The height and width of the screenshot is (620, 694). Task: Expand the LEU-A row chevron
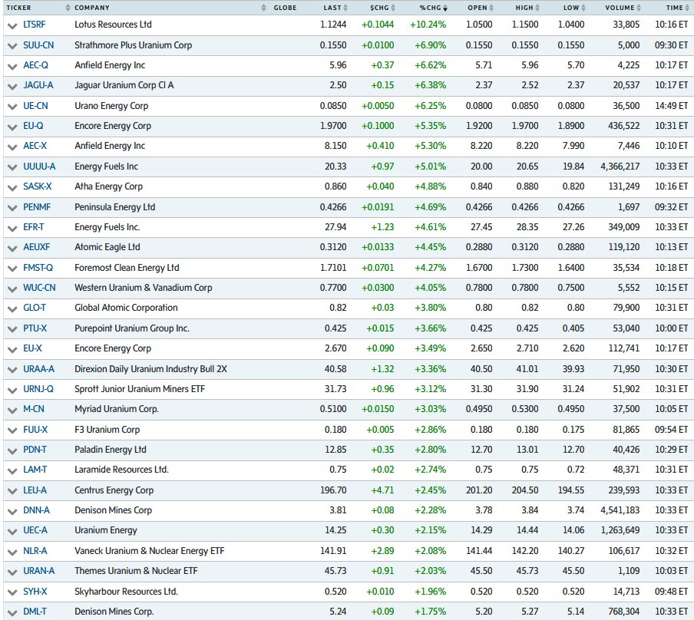click(12, 492)
